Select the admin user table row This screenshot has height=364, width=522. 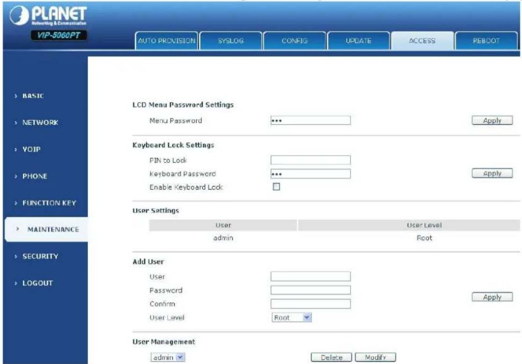335,238
